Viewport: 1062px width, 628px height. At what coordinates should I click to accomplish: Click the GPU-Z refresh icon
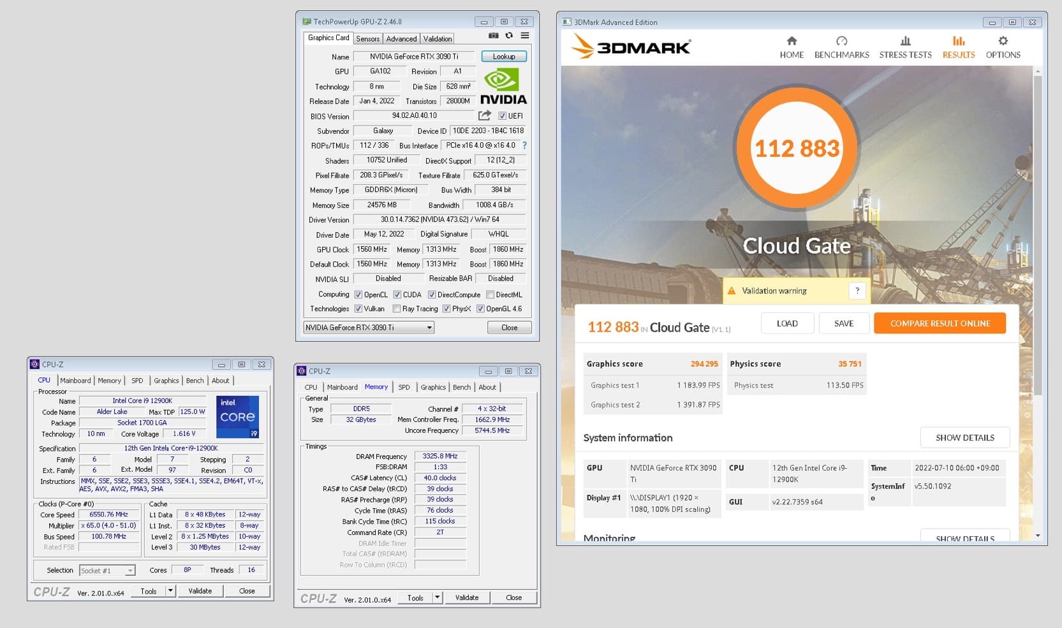[x=509, y=36]
